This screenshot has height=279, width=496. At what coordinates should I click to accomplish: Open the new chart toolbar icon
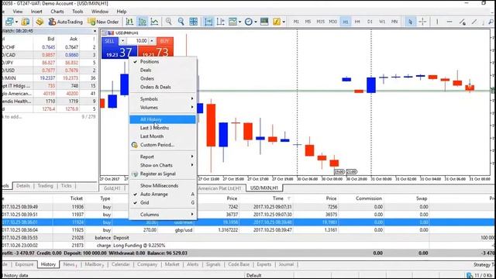(9, 22)
